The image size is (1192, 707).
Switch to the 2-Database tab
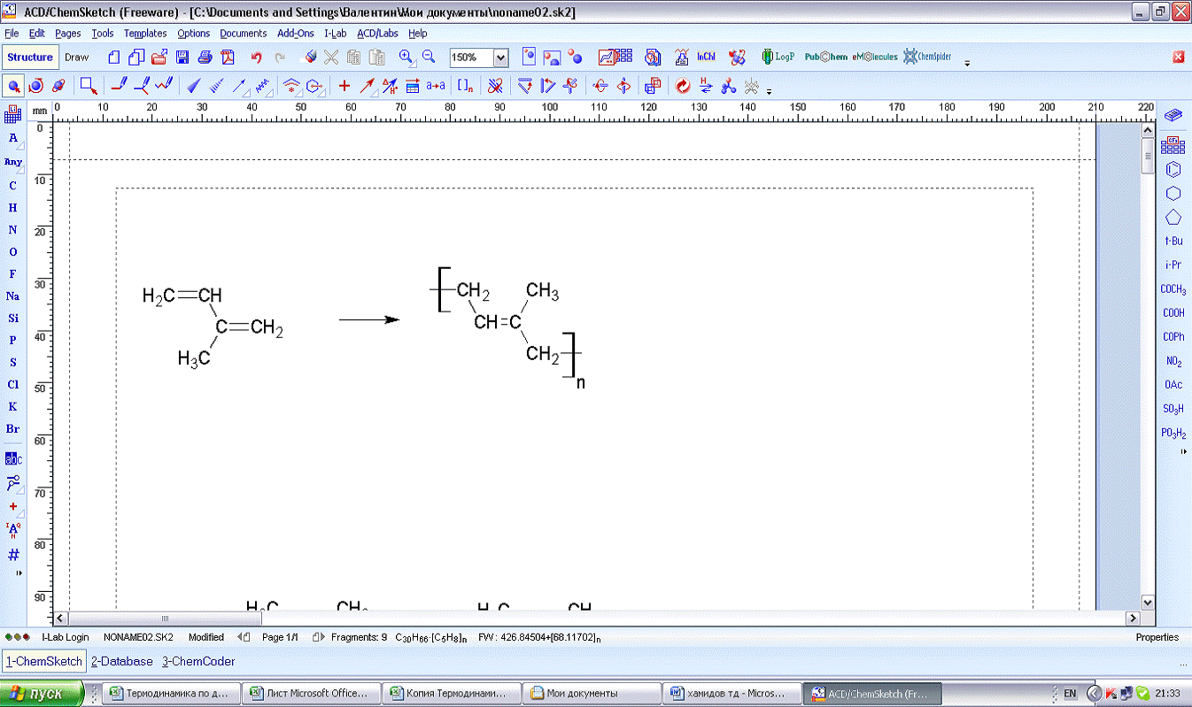point(121,661)
